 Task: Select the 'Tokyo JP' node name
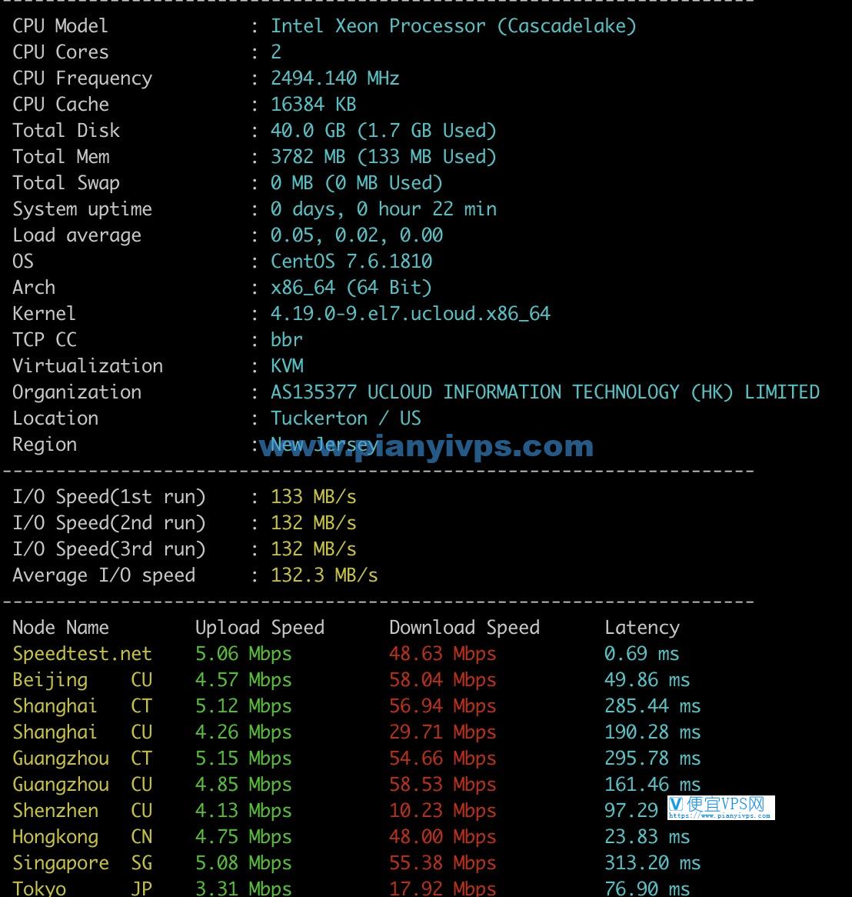pos(82,889)
